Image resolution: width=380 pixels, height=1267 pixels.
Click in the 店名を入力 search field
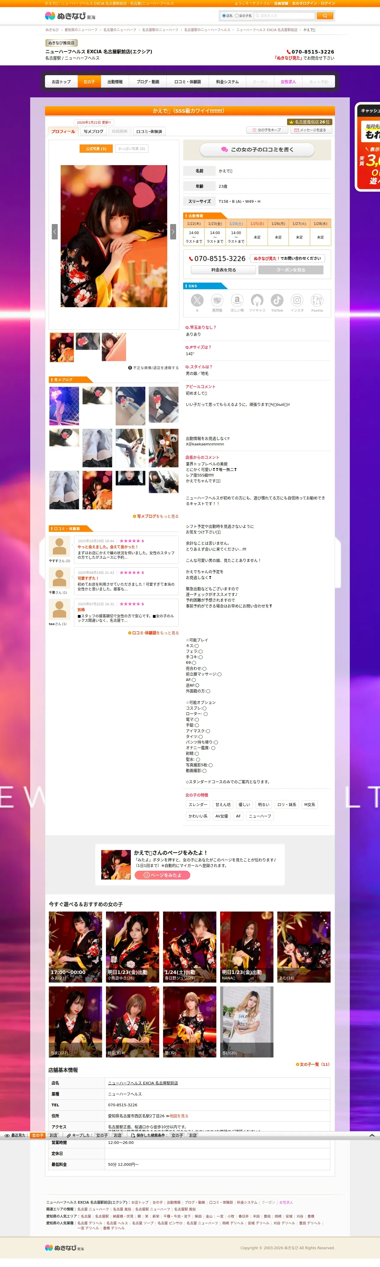[284, 16]
